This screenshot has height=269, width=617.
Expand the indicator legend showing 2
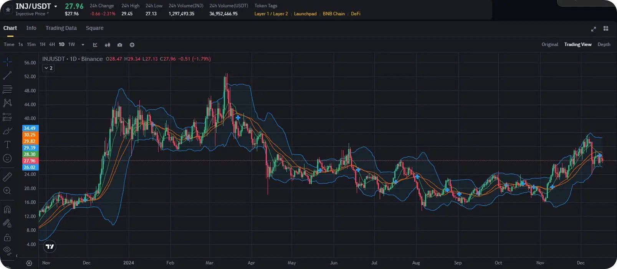pyautogui.click(x=48, y=68)
